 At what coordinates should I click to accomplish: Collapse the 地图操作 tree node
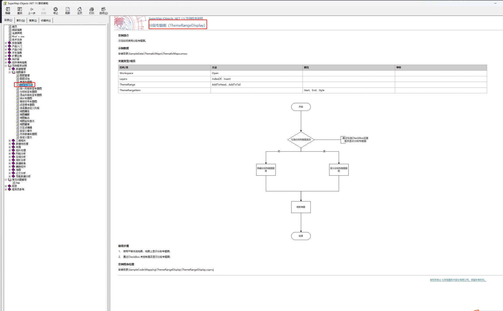[10, 72]
